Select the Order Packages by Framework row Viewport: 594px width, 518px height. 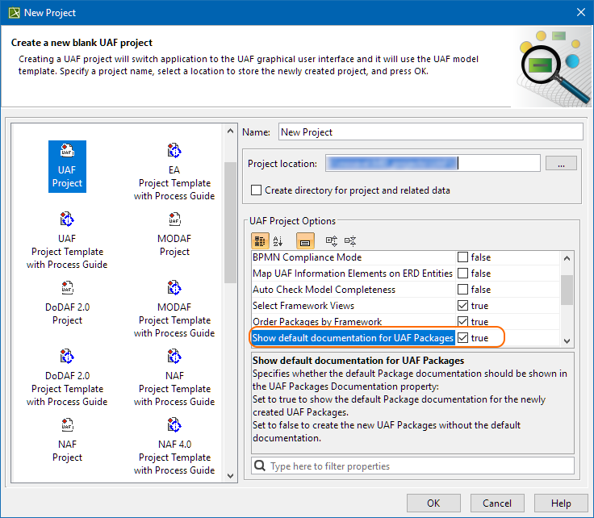pos(317,322)
